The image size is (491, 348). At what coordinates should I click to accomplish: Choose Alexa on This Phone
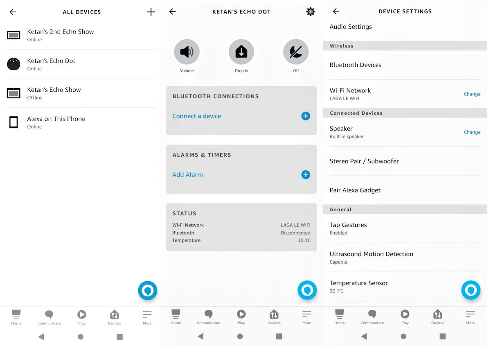tap(82, 122)
